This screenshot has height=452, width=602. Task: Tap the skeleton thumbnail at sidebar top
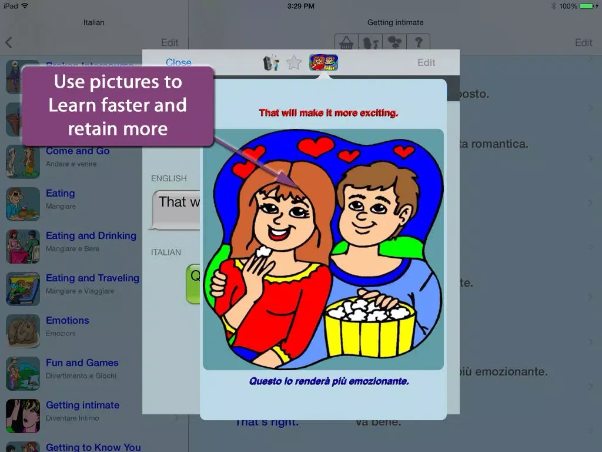(14, 77)
